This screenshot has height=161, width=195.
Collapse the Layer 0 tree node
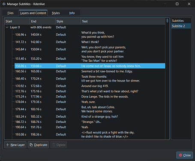coord(7,27)
